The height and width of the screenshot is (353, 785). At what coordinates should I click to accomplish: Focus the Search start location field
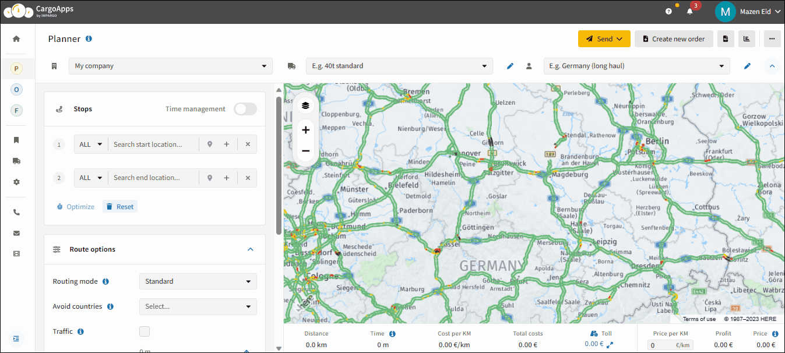tap(153, 144)
